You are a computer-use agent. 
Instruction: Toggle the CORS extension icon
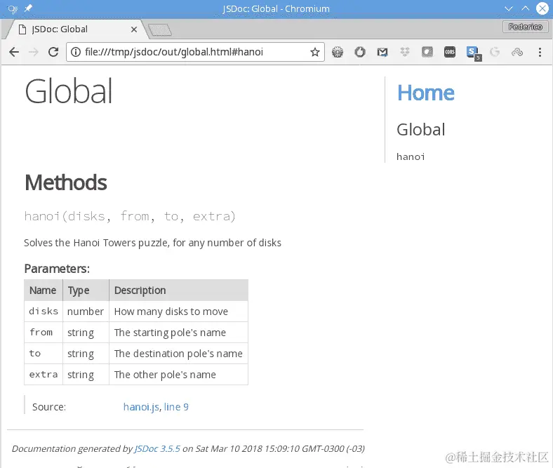[x=450, y=52]
